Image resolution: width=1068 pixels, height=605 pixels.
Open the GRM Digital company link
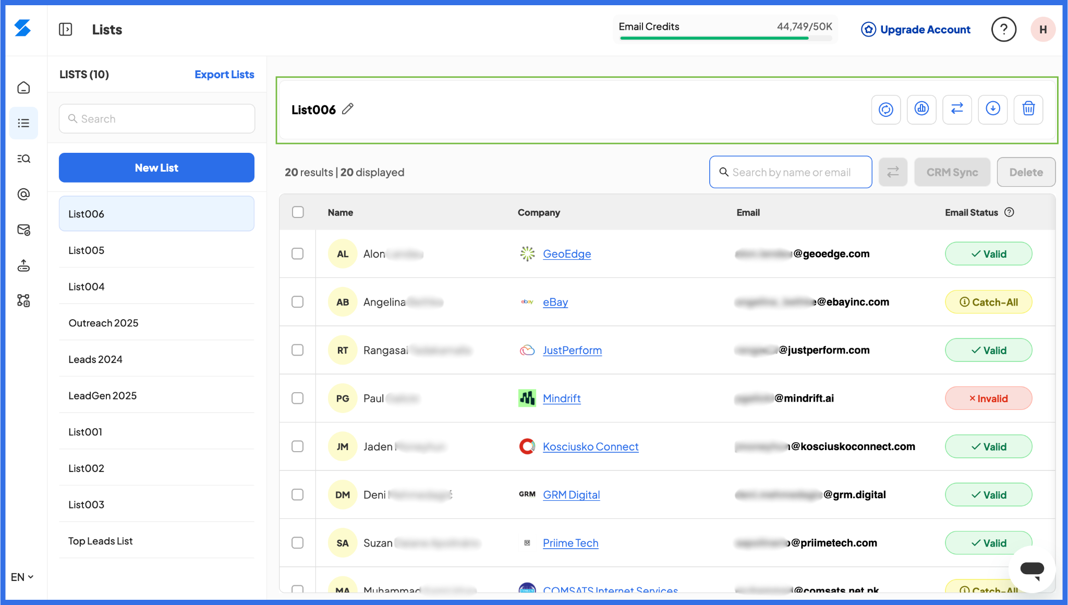571,495
